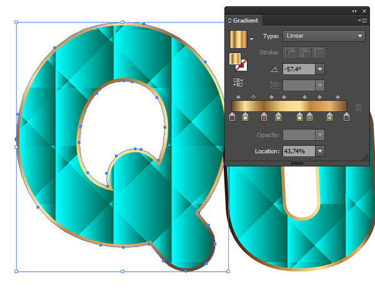Select the first midpoint diamond above slider

click(x=239, y=97)
